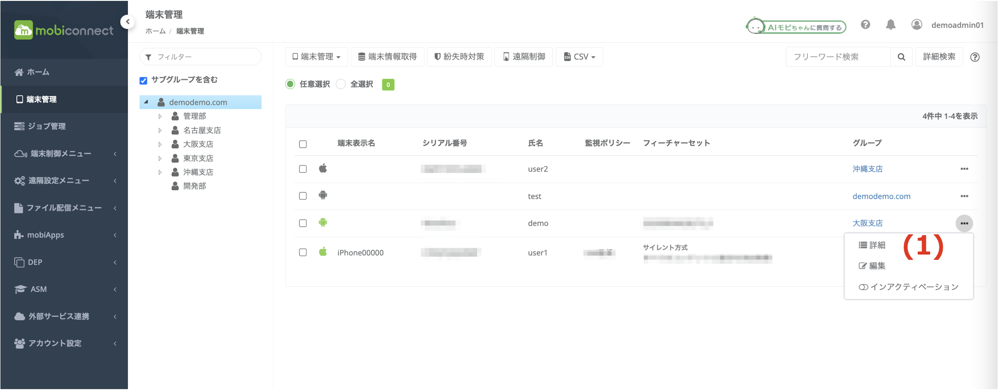Viewport: 998px width, 390px height.
Task: Click the green Android icon in demo row
Action: coord(323,222)
